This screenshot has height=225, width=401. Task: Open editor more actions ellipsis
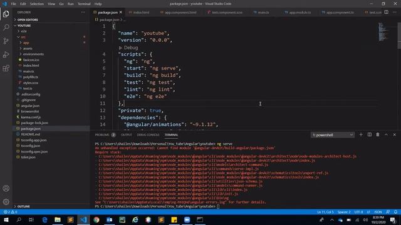[x=394, y=12]
